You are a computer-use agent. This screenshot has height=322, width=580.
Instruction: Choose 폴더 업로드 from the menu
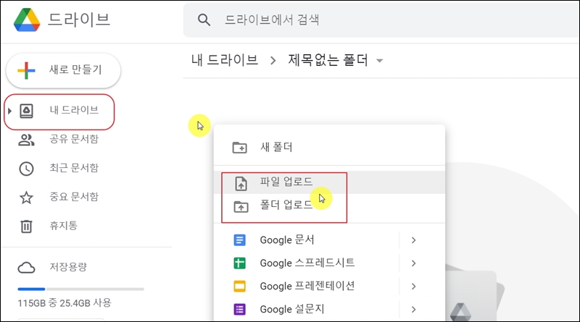pos(329,206)
